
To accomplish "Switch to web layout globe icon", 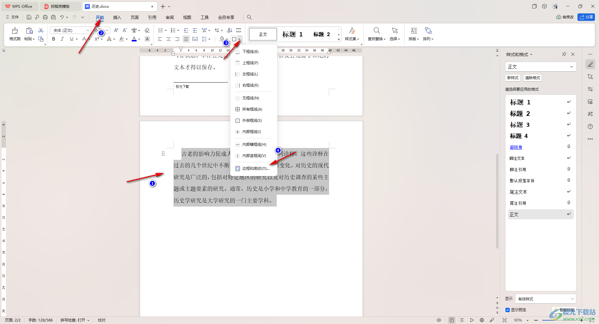I will pos(482,320).
